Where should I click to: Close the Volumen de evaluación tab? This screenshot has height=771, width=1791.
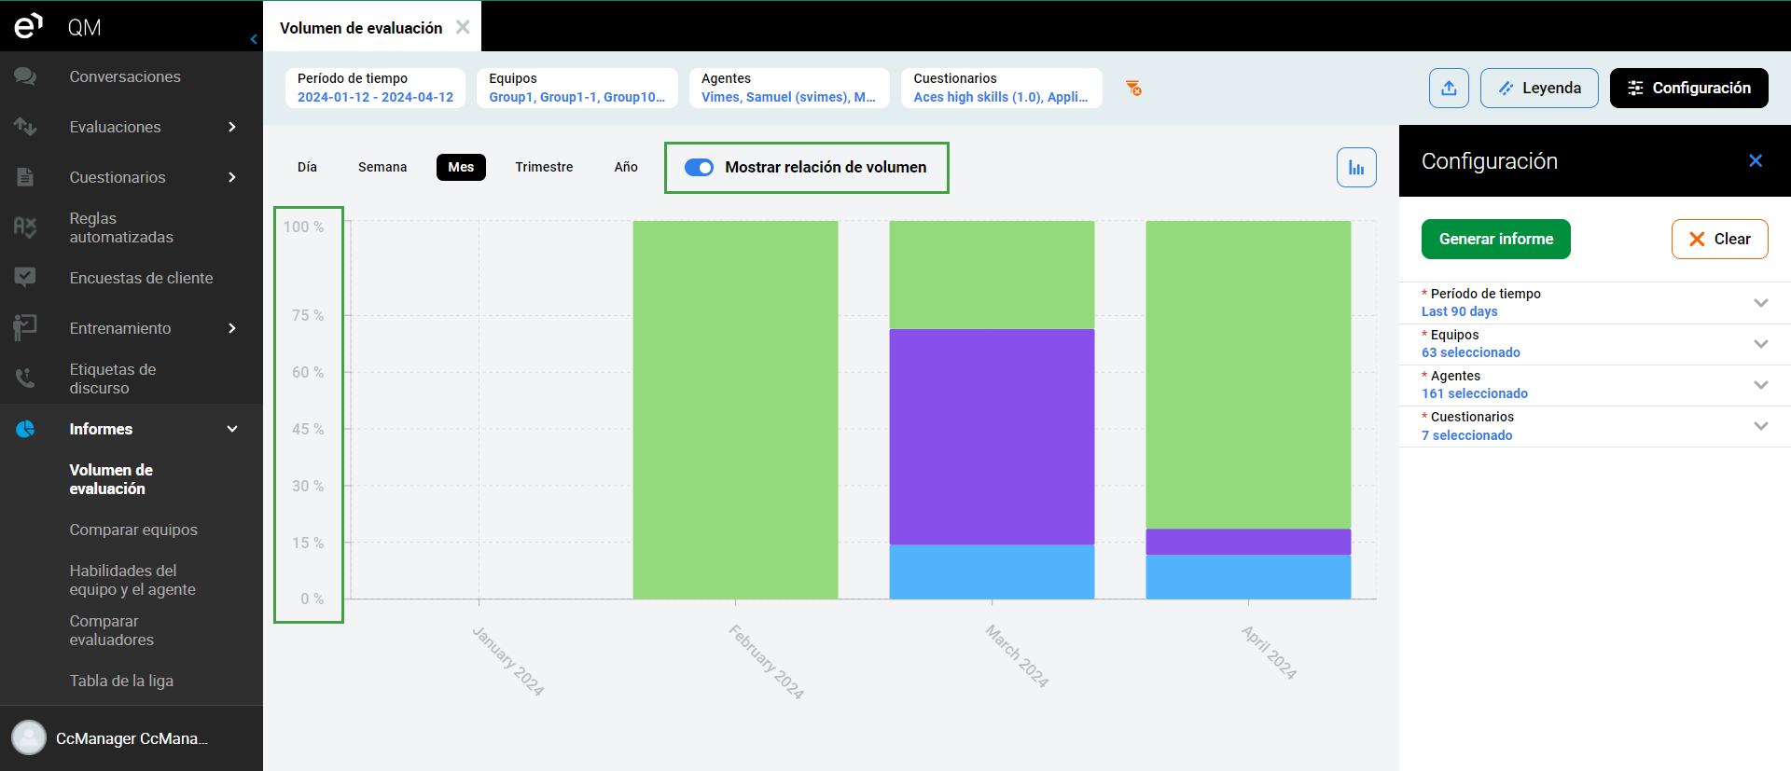[463, 27]
